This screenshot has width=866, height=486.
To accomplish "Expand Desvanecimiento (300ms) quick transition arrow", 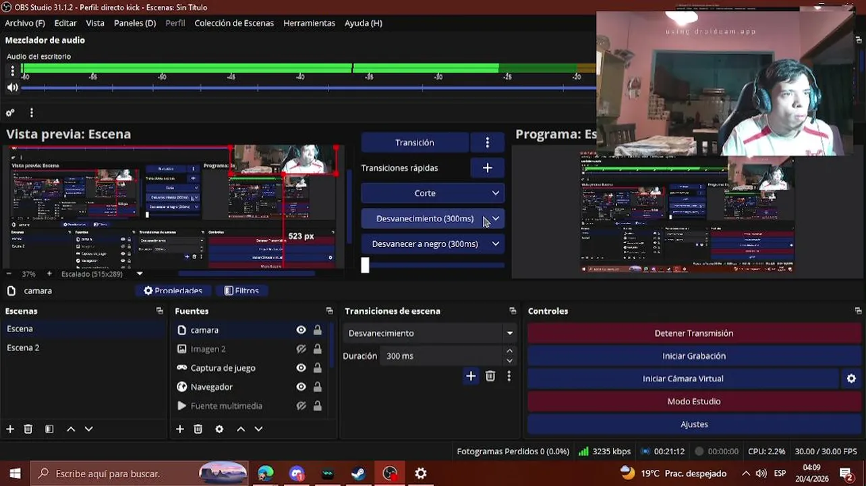I will point(496,219).
